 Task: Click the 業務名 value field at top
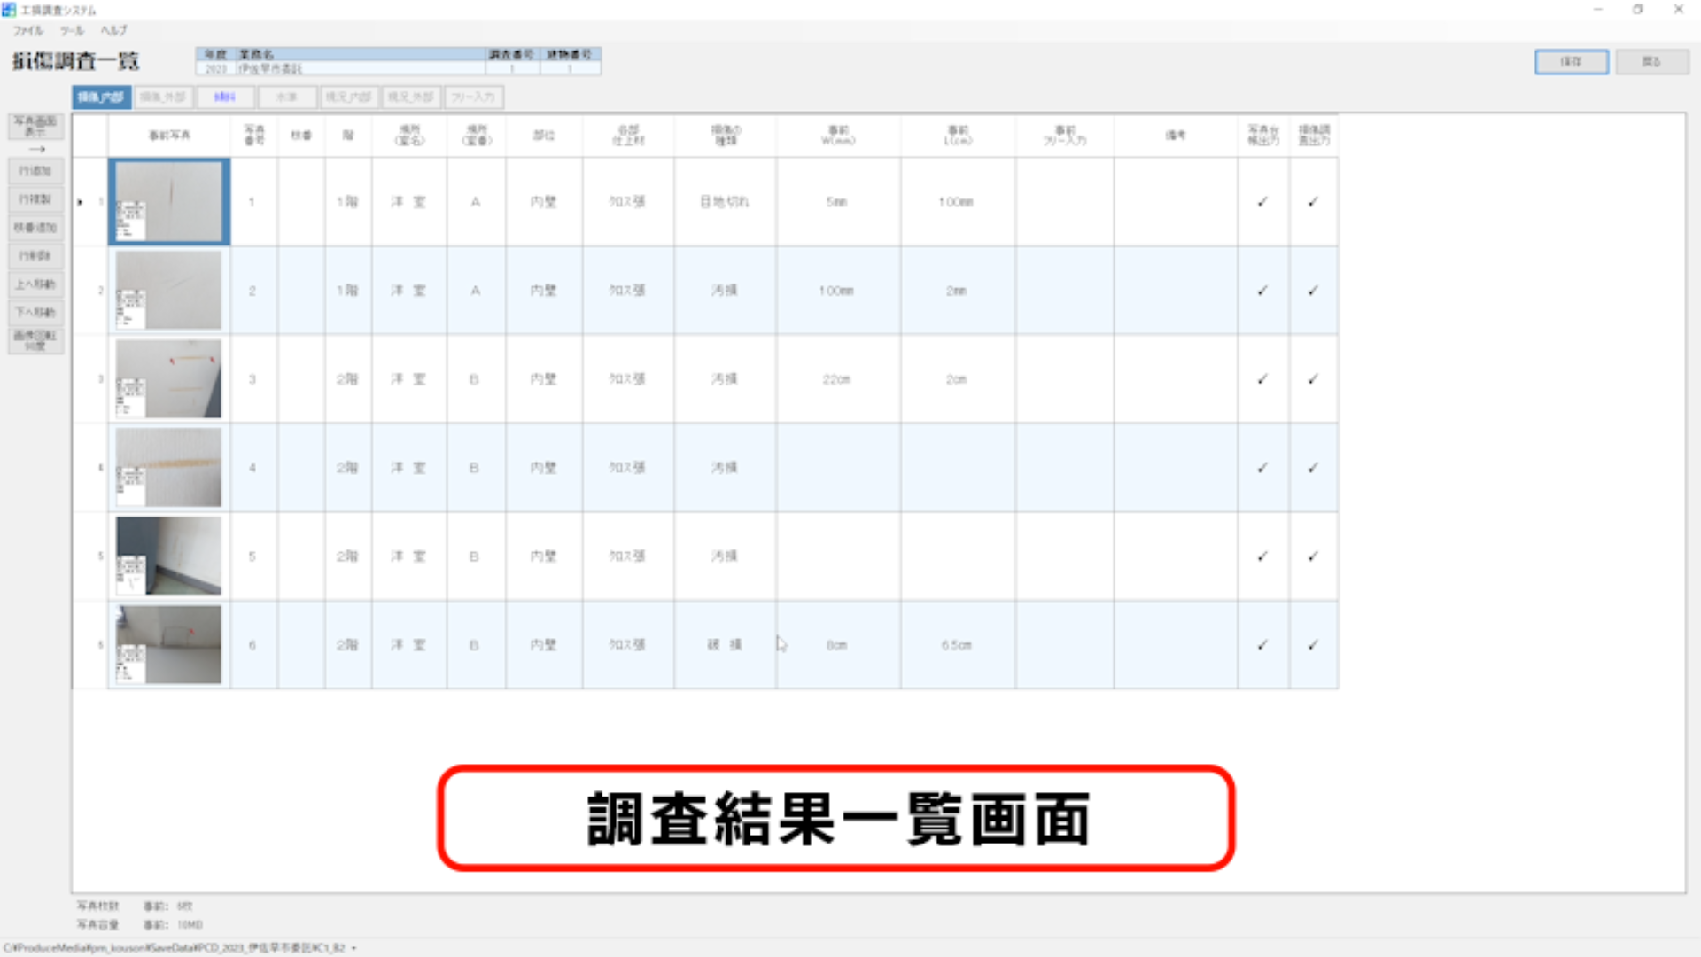click(x=361, y=68)
